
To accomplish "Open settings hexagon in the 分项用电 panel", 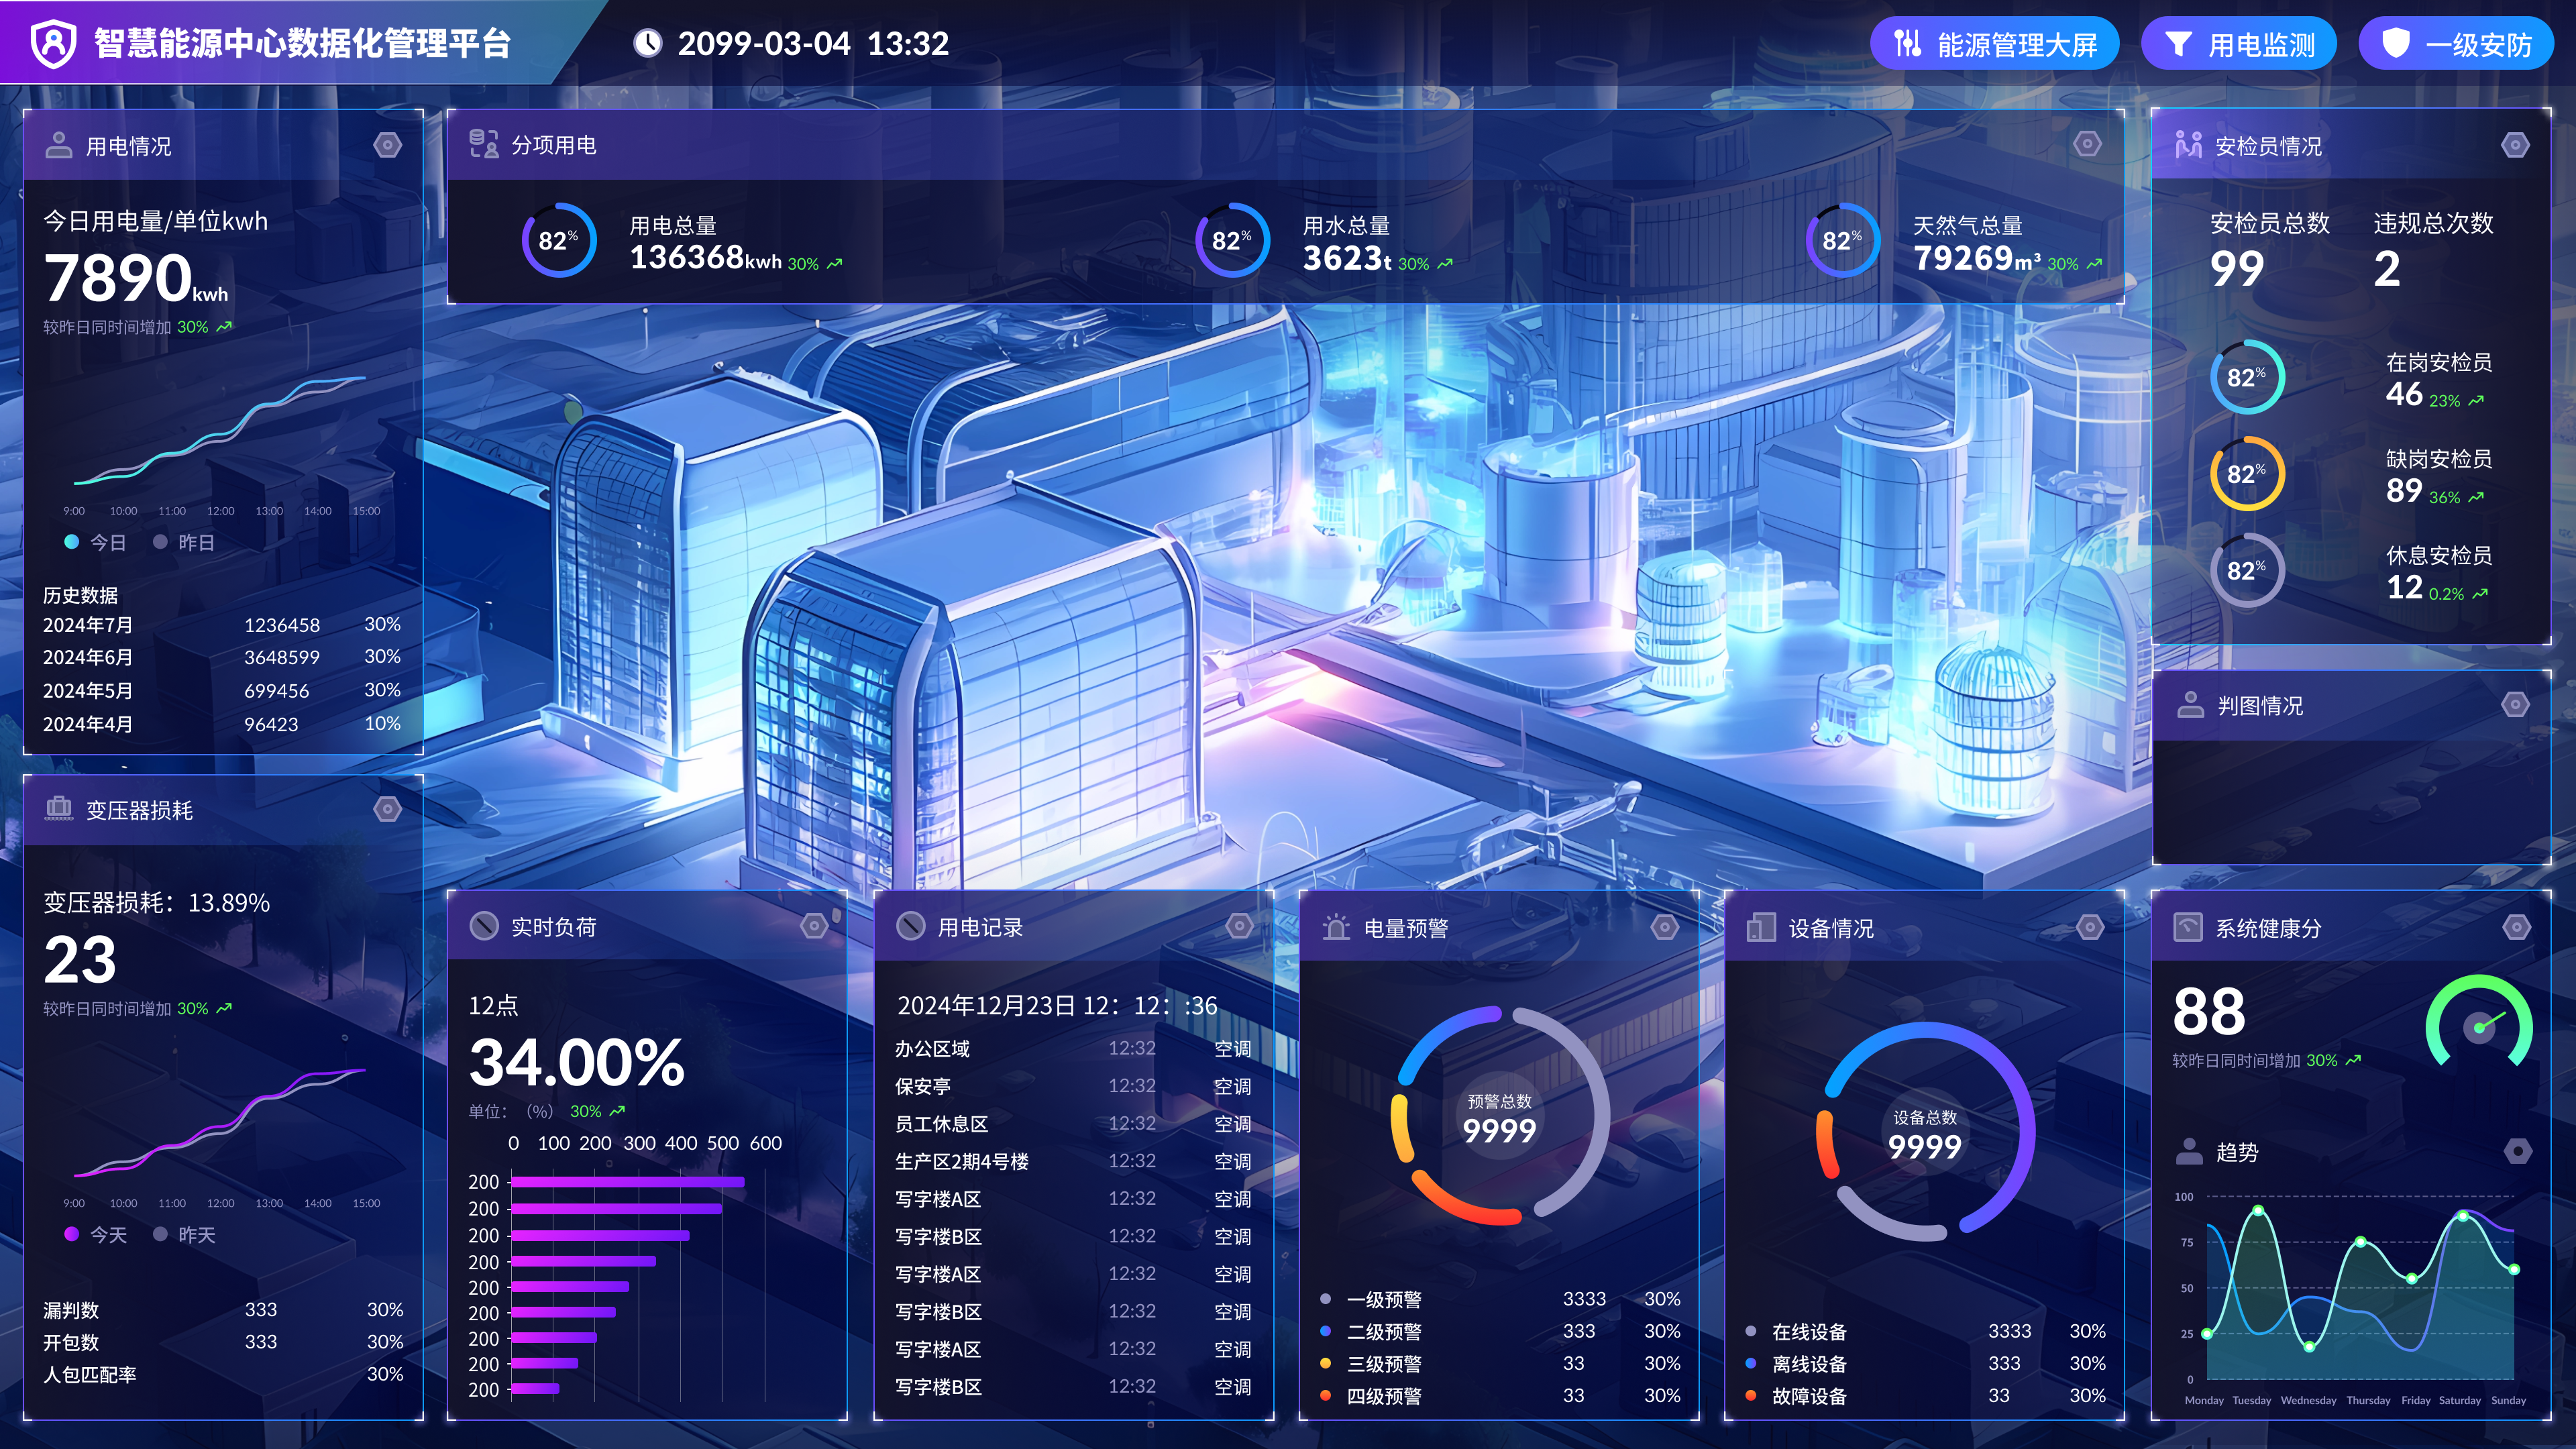I will click(2087, 144).
